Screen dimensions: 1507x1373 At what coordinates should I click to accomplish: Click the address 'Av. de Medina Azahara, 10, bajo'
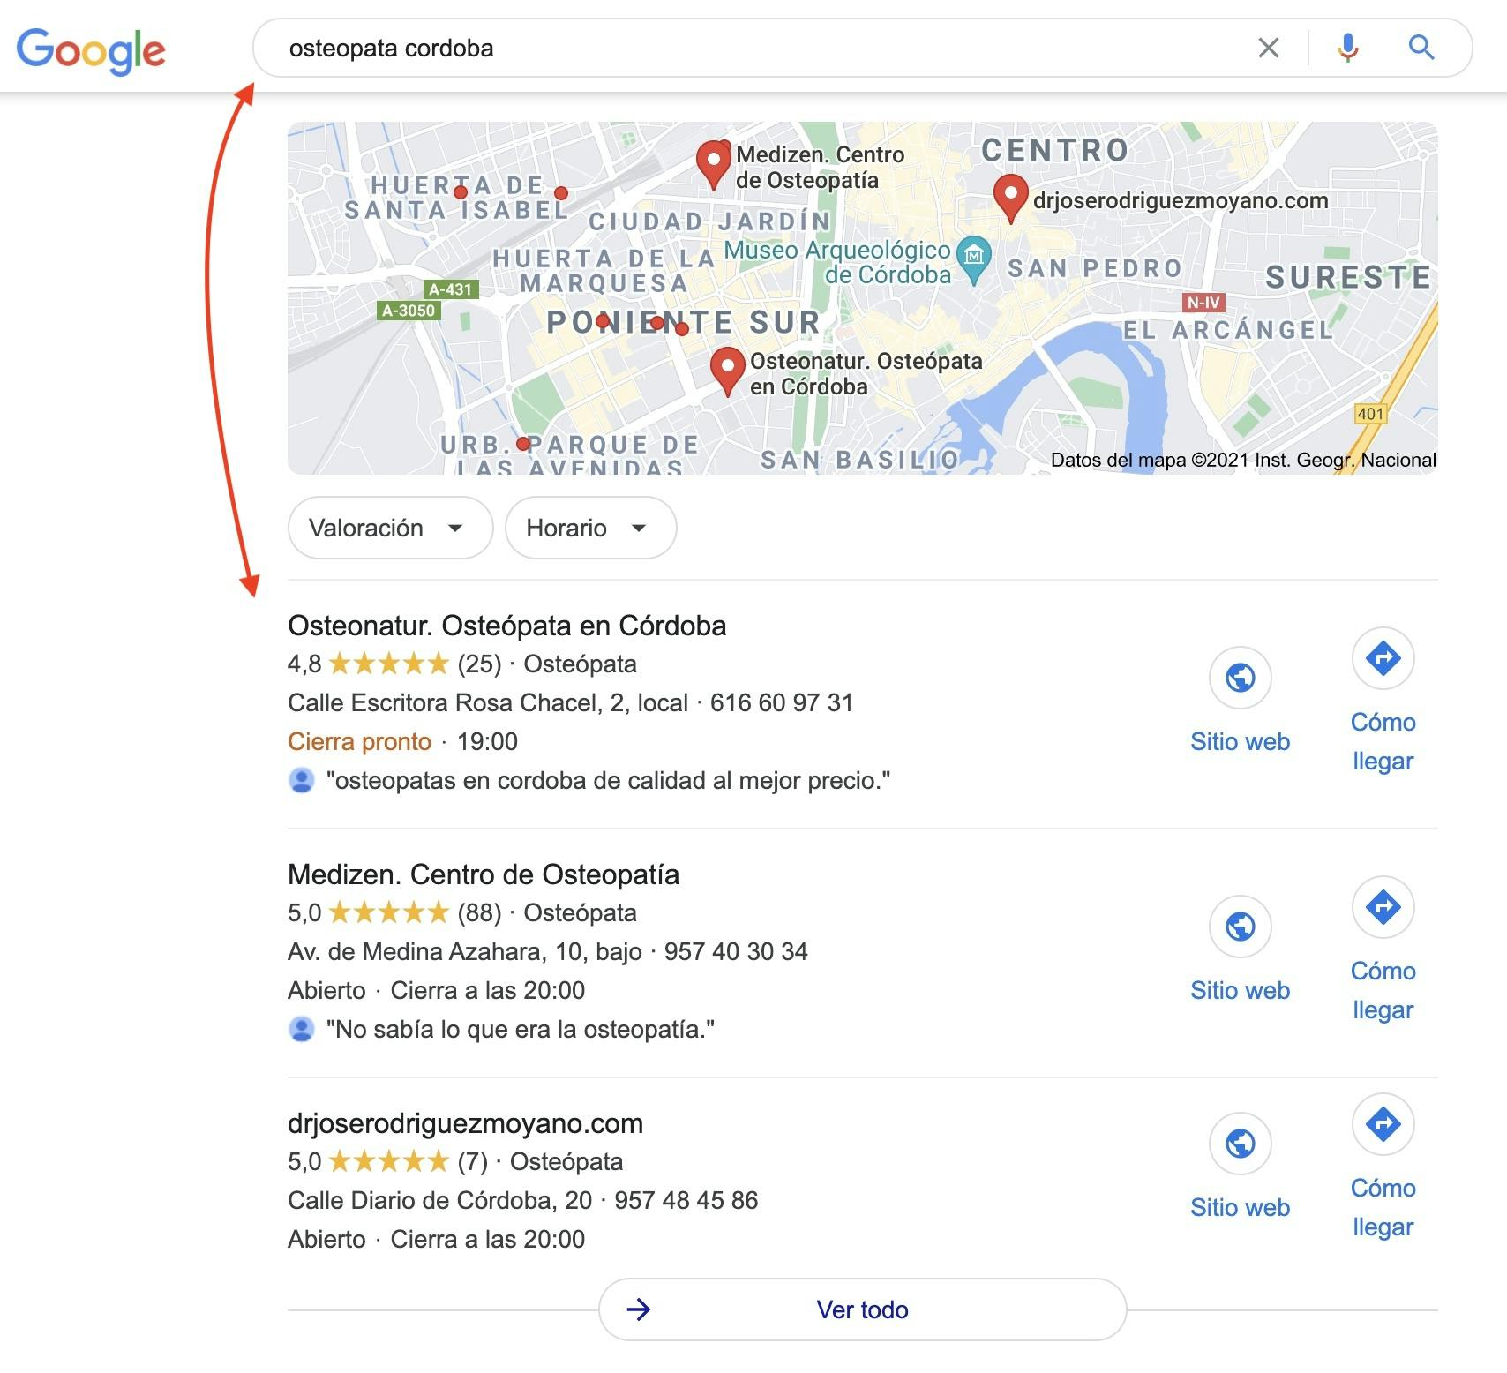[465, 951]
